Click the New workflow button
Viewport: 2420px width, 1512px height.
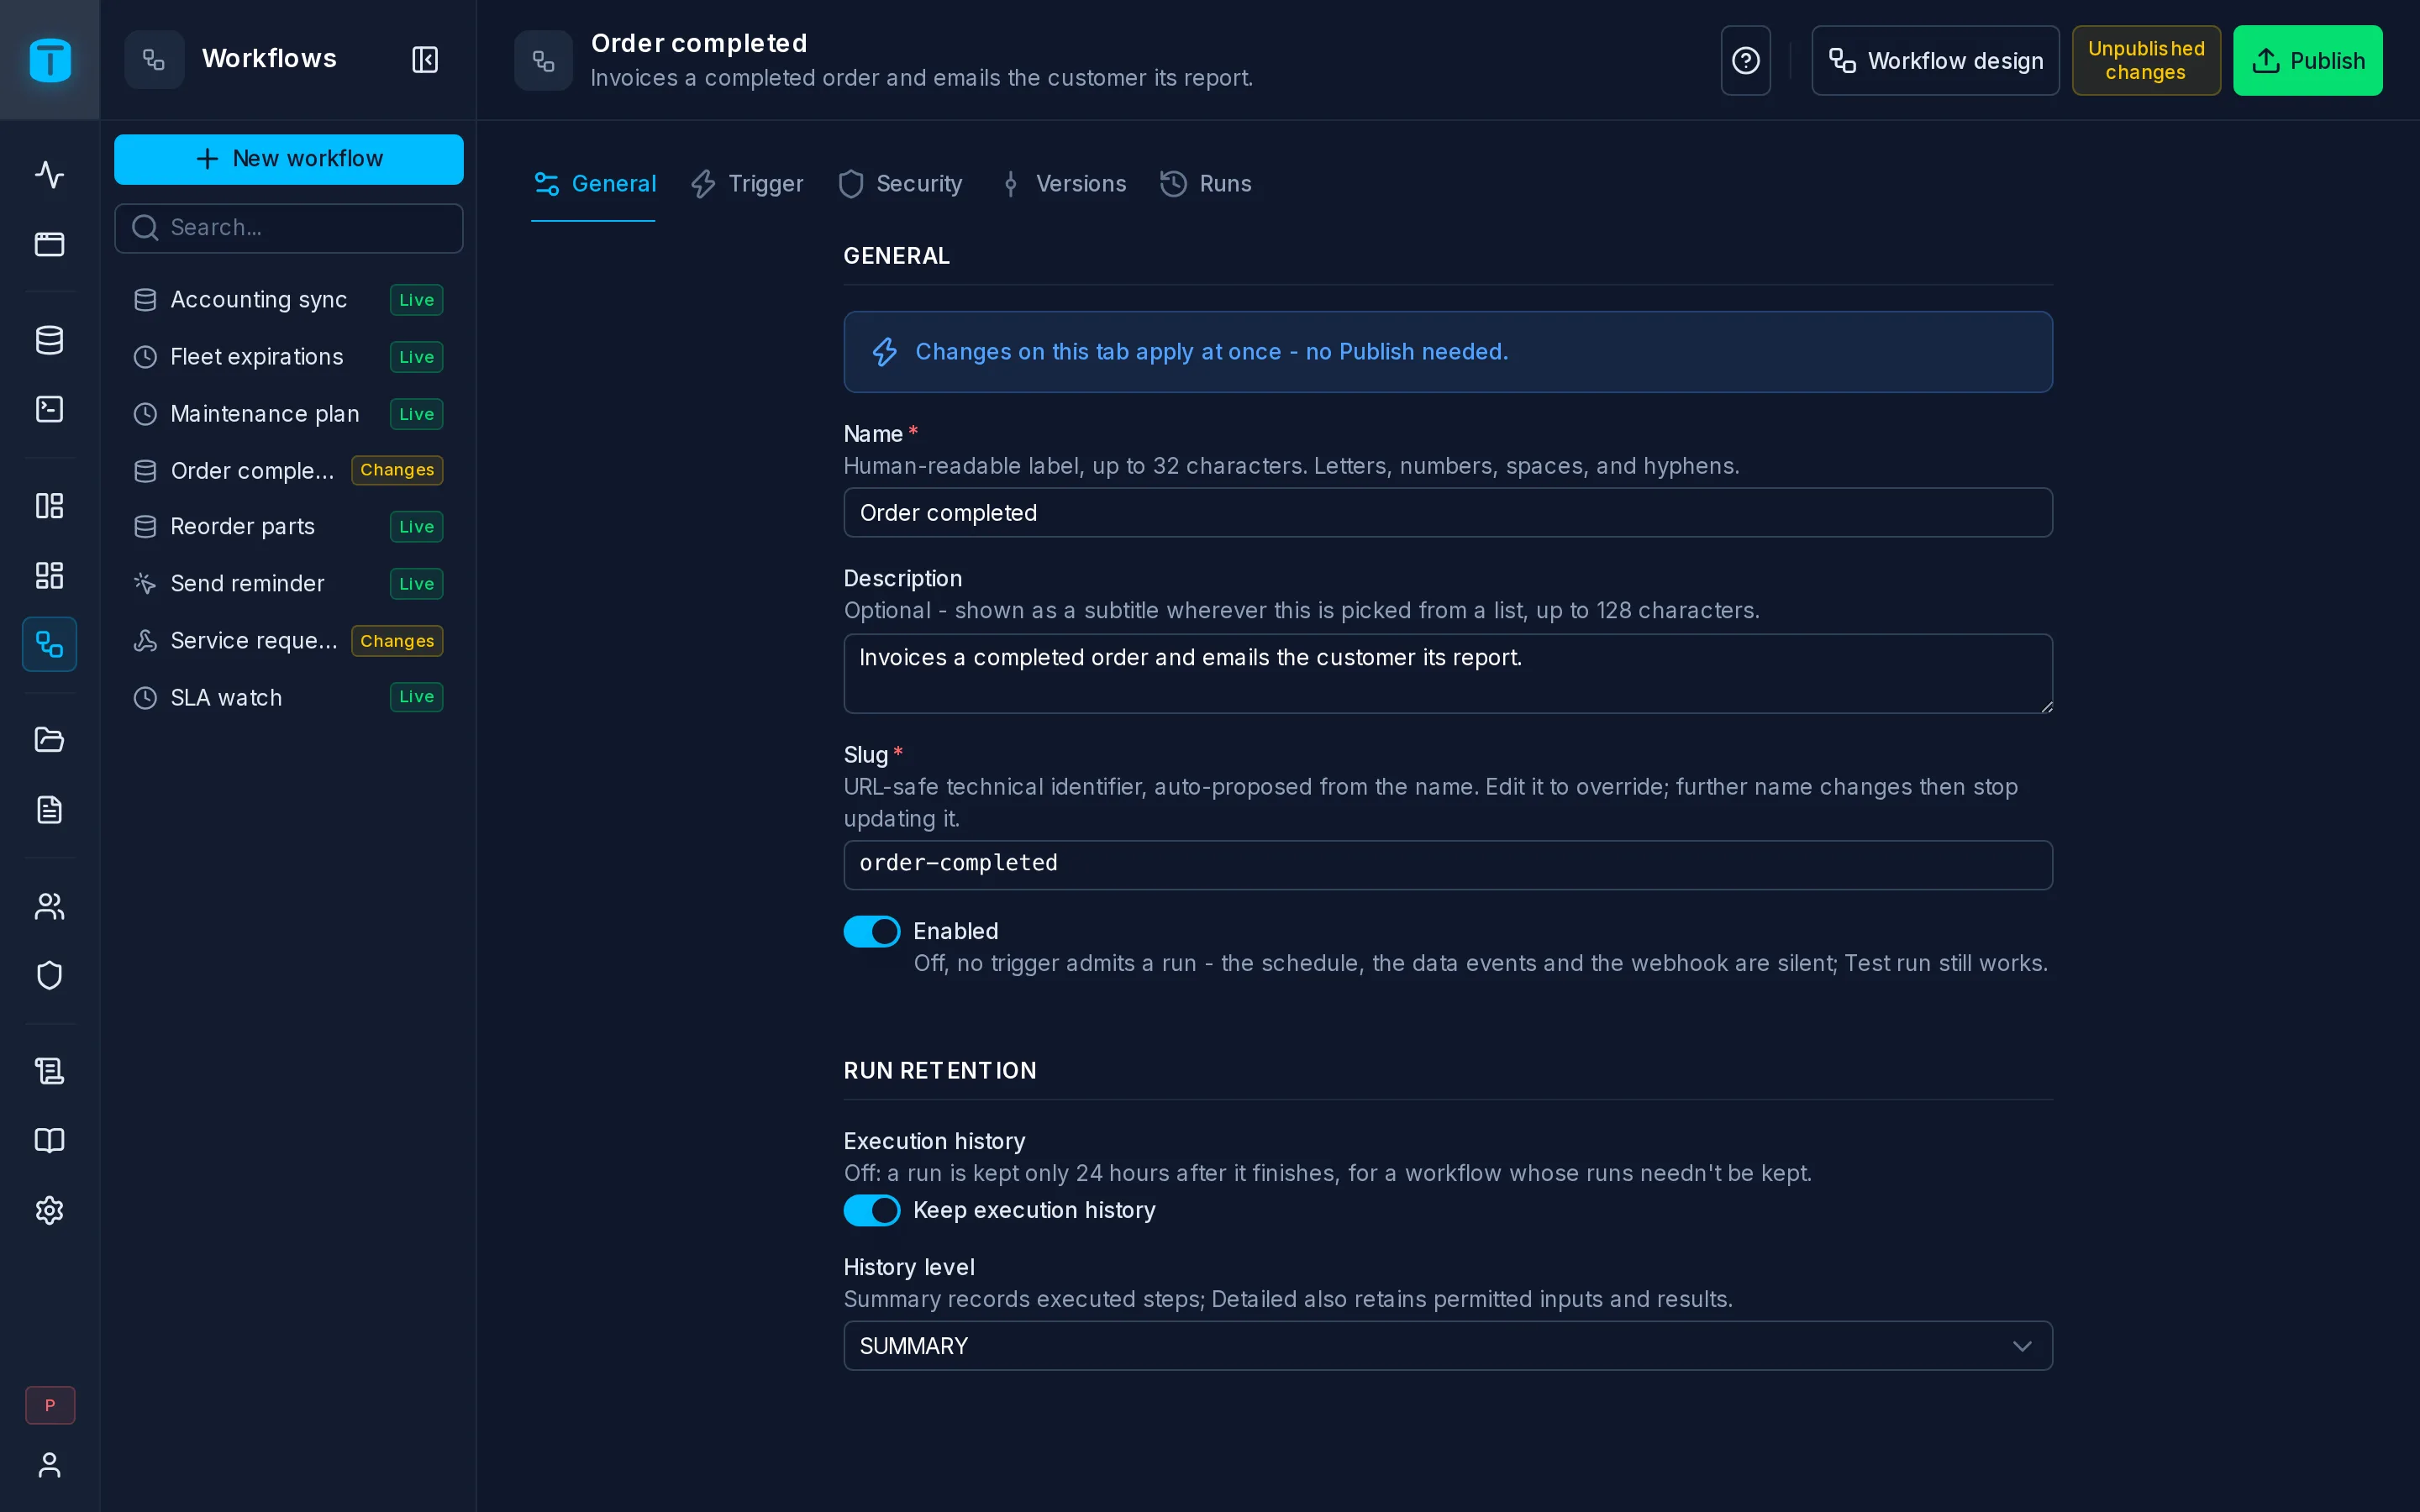pos(288,159)
